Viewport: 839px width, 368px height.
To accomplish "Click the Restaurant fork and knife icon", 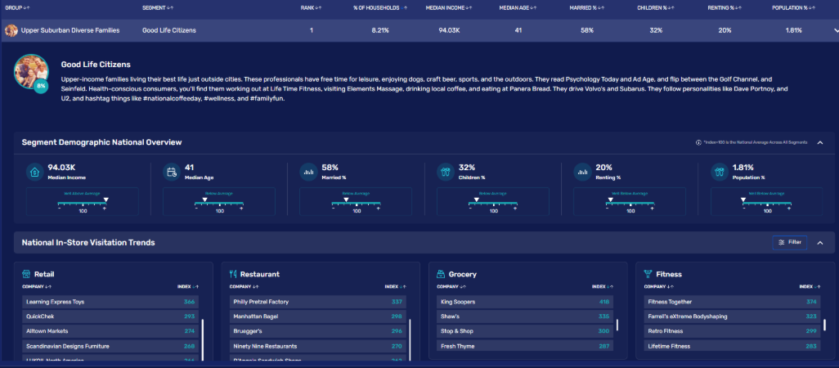I will click(x=233, y=274).
